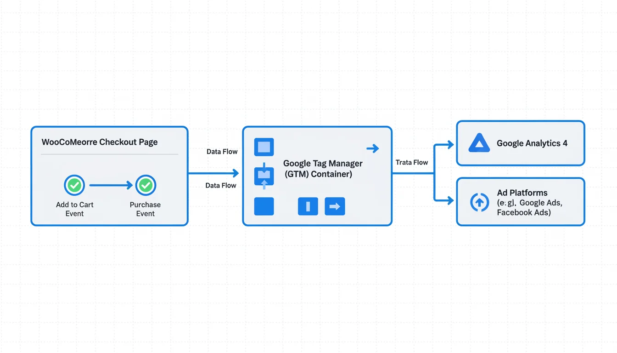617x353 pixels.
Task: Click the lower Data Flow label
Action: point(221,186)
